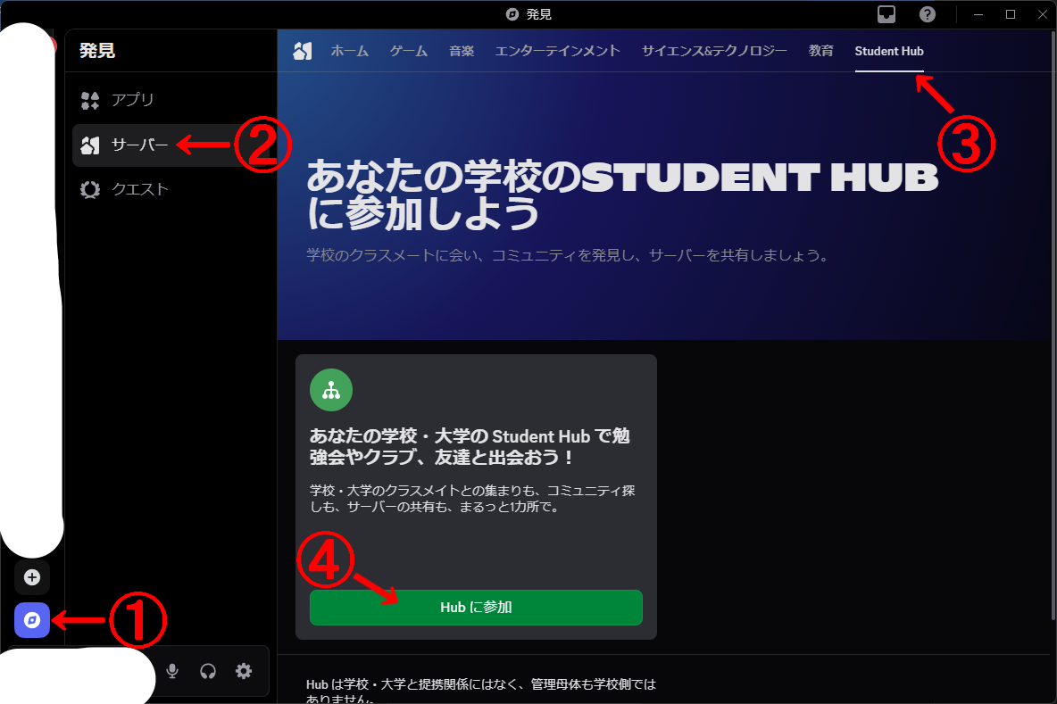Switch to the Student Hub tab
1057x704 pixels.
[x=888, y=51]
